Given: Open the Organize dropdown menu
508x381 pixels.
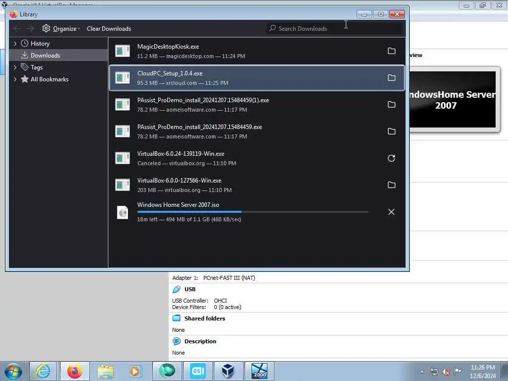Looking at the screenshot, I should (61, 28).
